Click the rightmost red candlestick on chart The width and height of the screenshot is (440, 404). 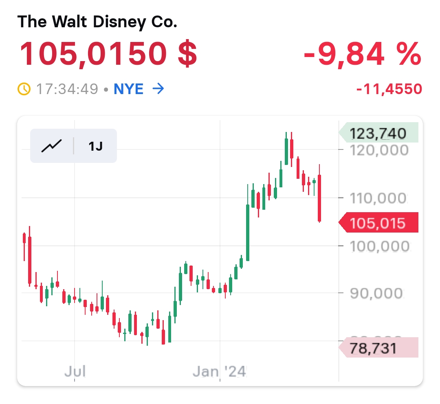click(320, 198)
